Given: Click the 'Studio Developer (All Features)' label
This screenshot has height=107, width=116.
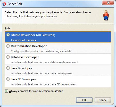Looking at the screenshot, I should click(33, 35).
